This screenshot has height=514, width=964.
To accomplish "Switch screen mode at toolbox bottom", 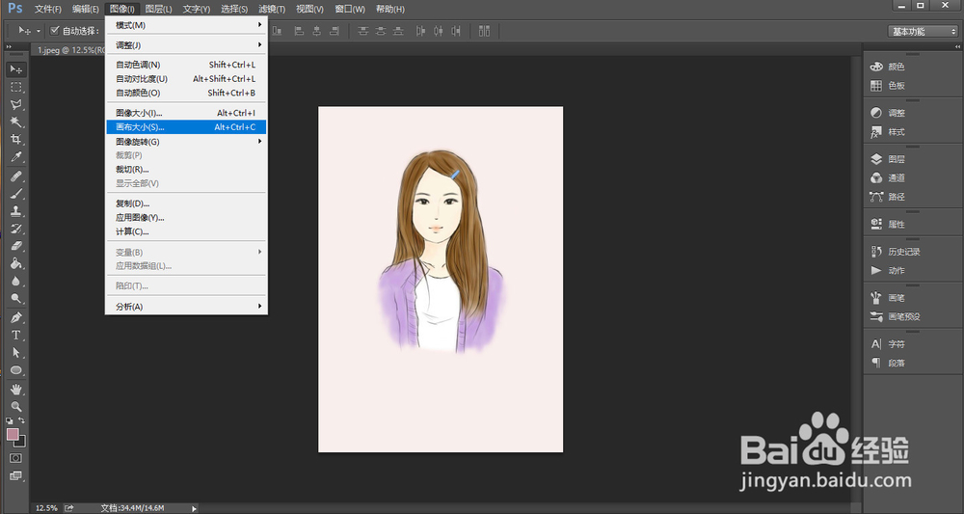I will [16, 475].
